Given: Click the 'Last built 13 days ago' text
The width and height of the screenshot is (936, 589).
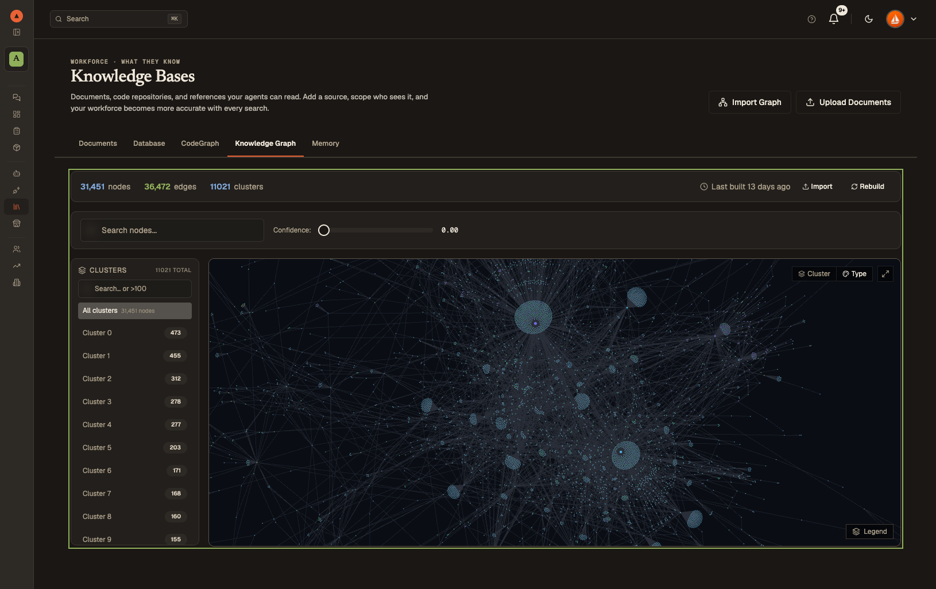Looking at the screenshot, I should pos(751,187).
